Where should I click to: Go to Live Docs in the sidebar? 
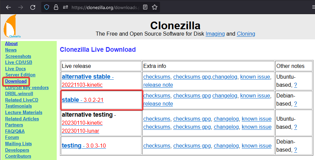click(x=15, y=69)
